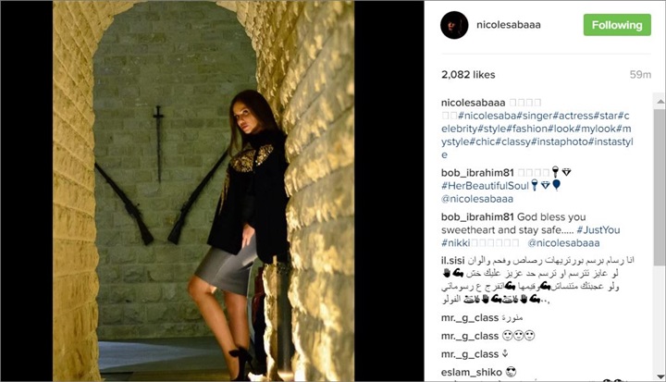Click the comments scrollbar thumb

(660, 187)
